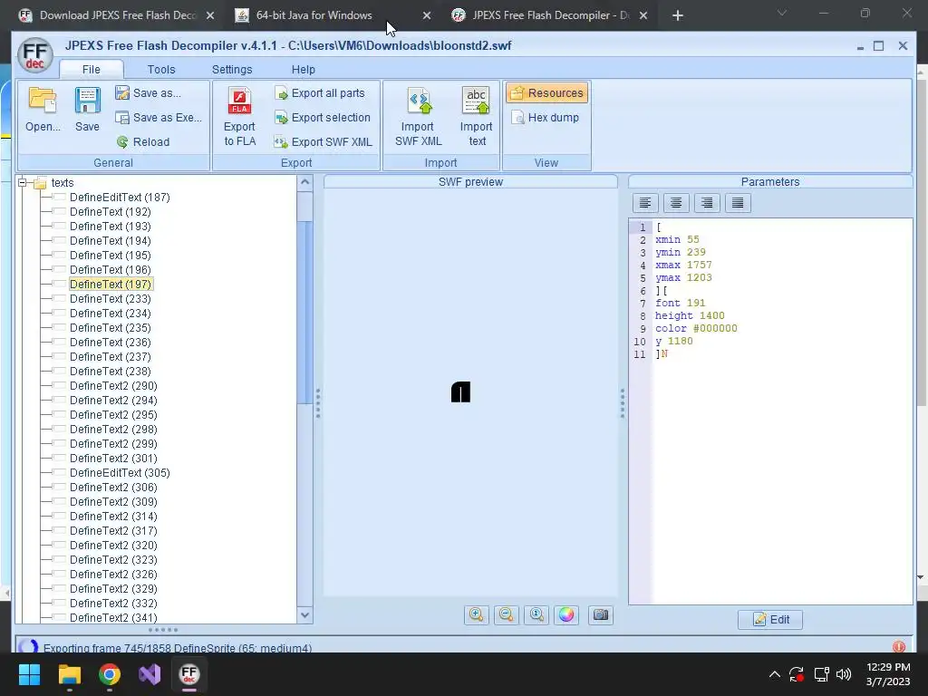
Task: Take snapshot with camera icon
Action: [x=601, y=615]
